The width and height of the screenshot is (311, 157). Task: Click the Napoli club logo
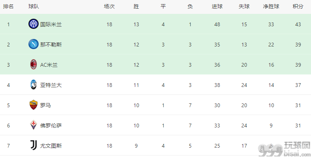(33, 44)
